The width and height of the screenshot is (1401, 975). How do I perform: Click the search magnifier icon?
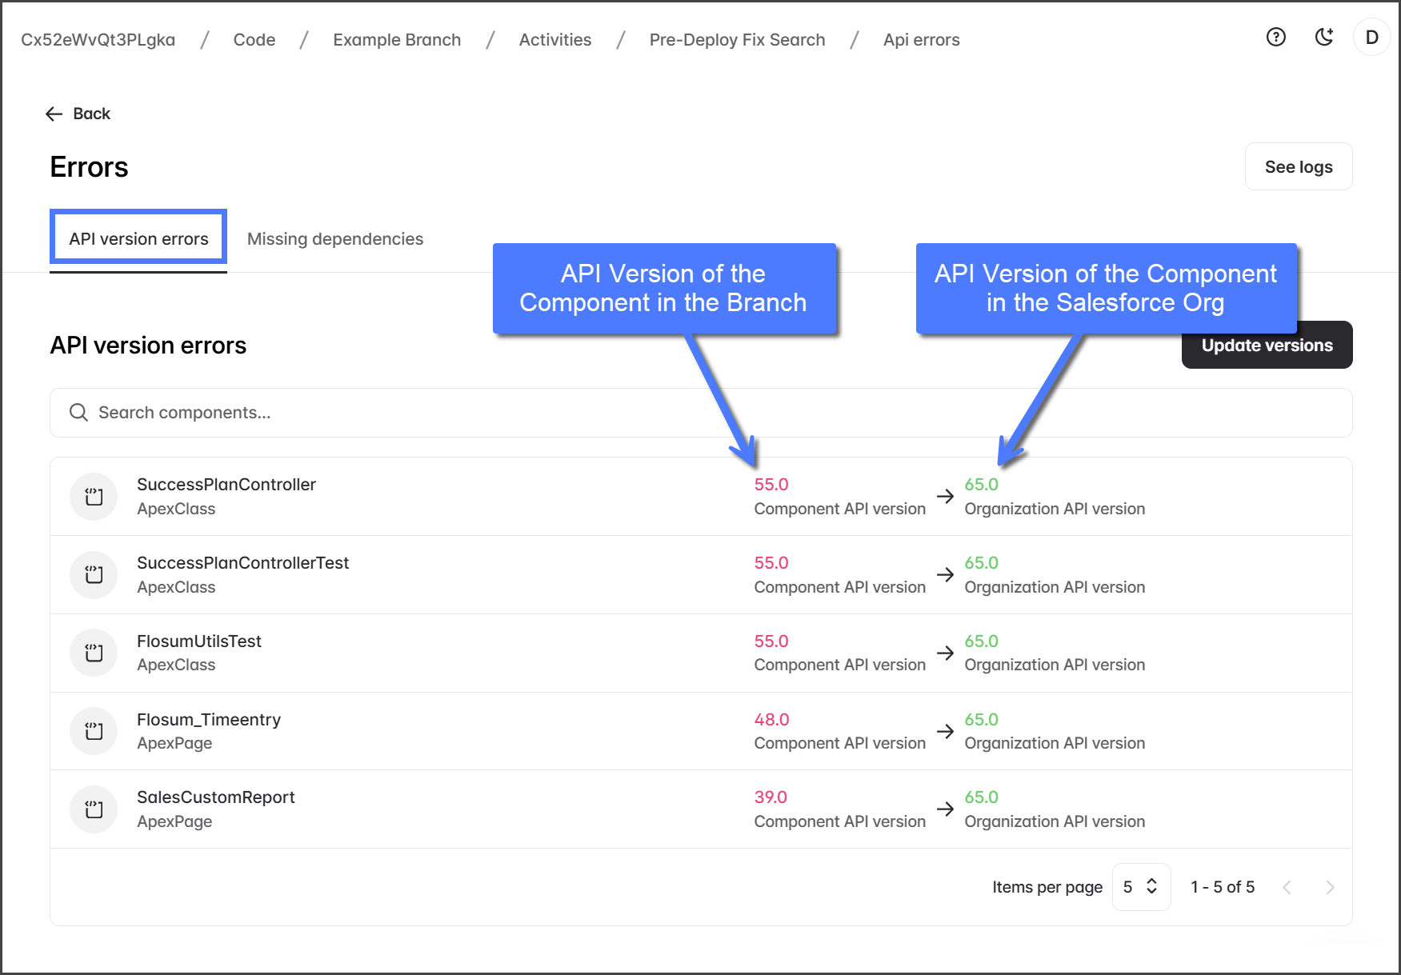[x=78, y=413]
